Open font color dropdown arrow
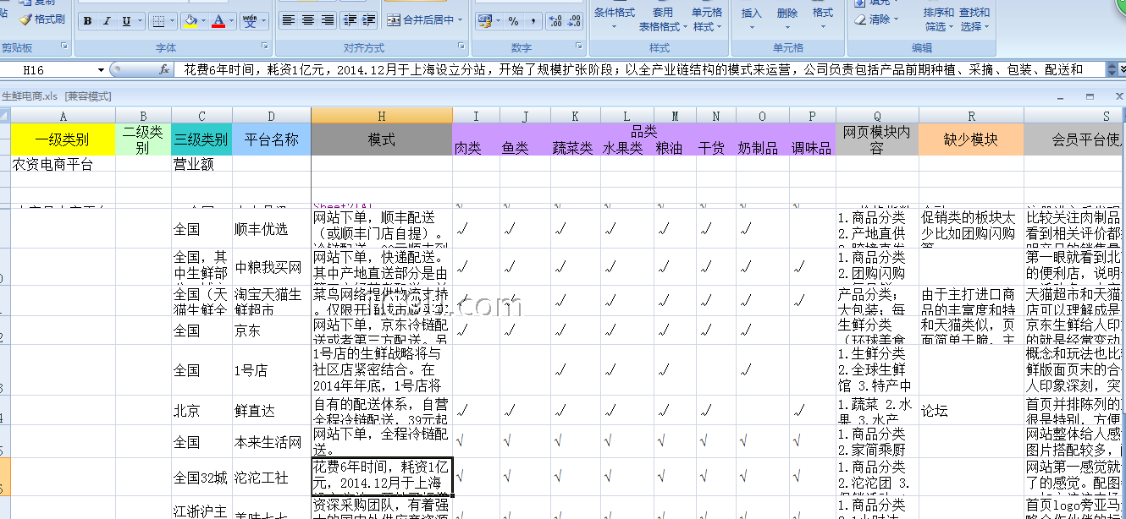The image size is (1126, 519). pyautogui.click(x=233, y=21)
